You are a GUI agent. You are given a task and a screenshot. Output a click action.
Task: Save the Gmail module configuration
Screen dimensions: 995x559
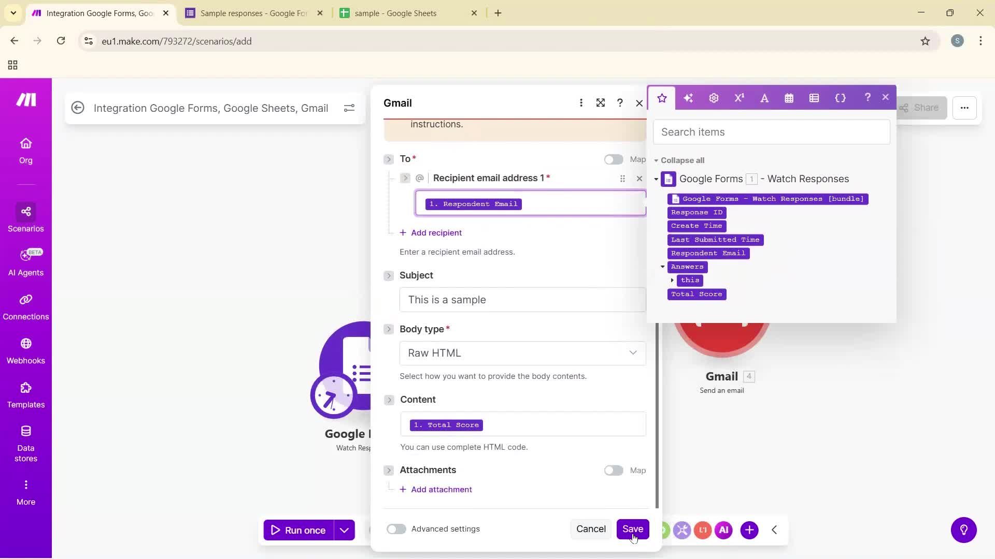pyautogui.click(x=633, y=528)
